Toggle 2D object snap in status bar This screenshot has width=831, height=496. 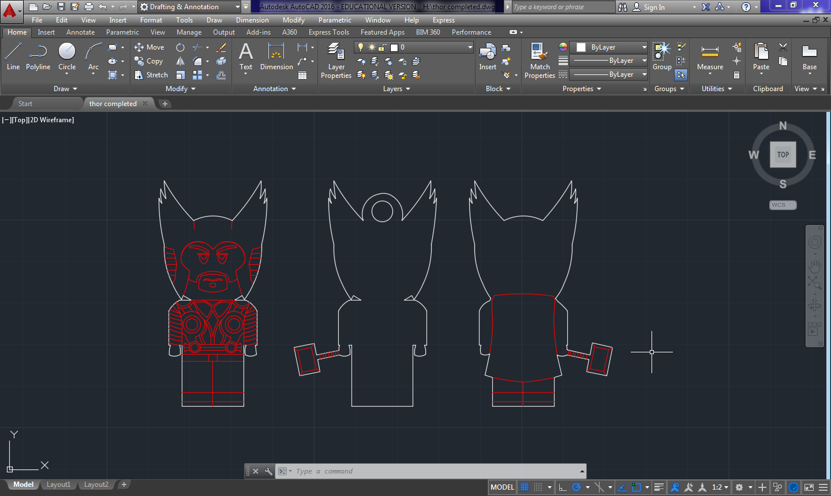(636, 487)
